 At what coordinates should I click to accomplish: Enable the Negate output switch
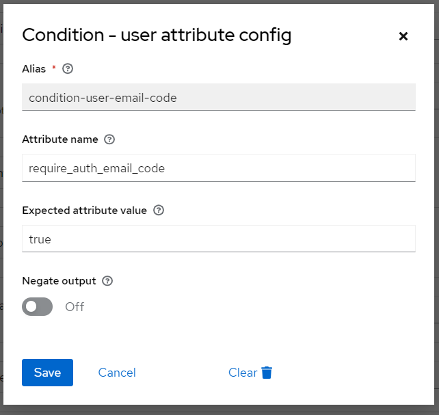tap(37, 306)
